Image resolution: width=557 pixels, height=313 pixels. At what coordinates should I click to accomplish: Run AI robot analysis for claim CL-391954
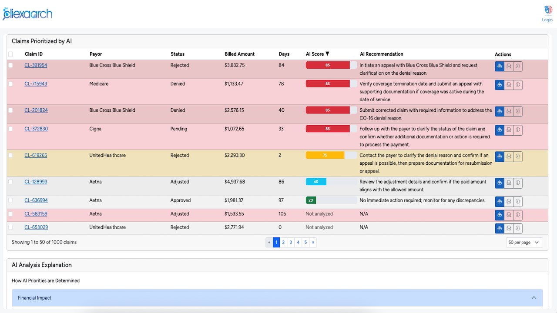(x=500, y=66)
